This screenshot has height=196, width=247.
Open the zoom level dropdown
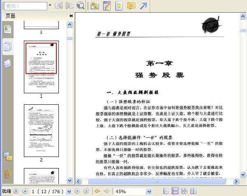coord(149,191)
